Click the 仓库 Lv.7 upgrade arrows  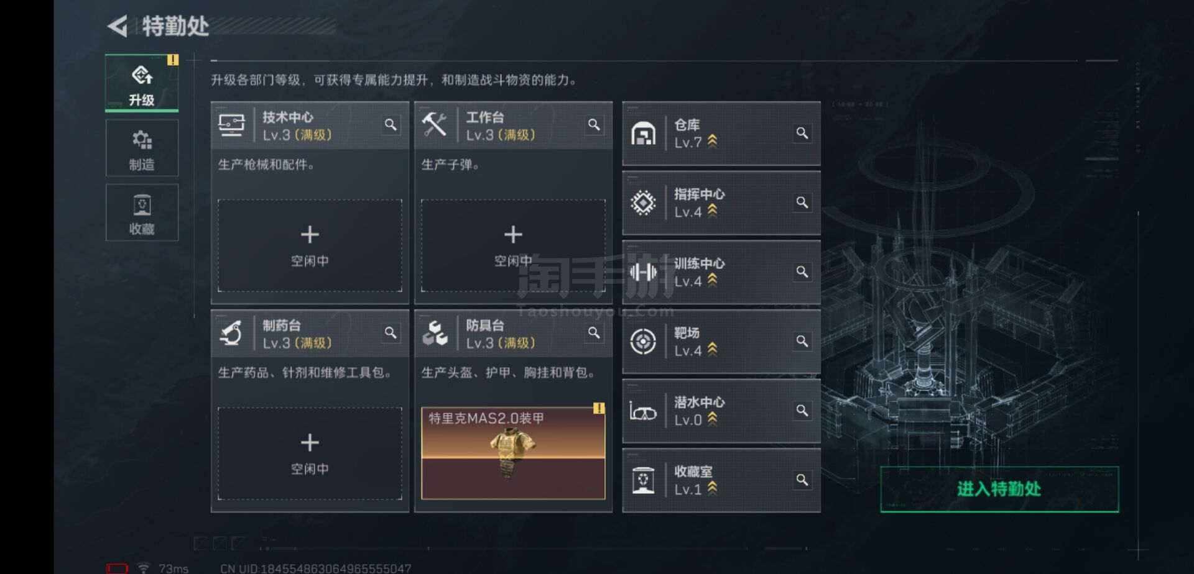pyautogui.click(x=713, y=142)
